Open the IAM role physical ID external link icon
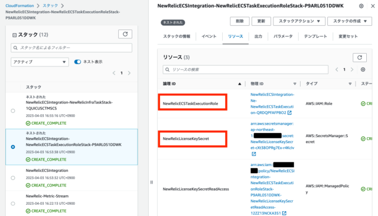This screenshot has height=216, width=378. 289,112
